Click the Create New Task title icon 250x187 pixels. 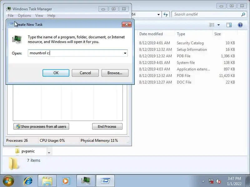point(11,24)
